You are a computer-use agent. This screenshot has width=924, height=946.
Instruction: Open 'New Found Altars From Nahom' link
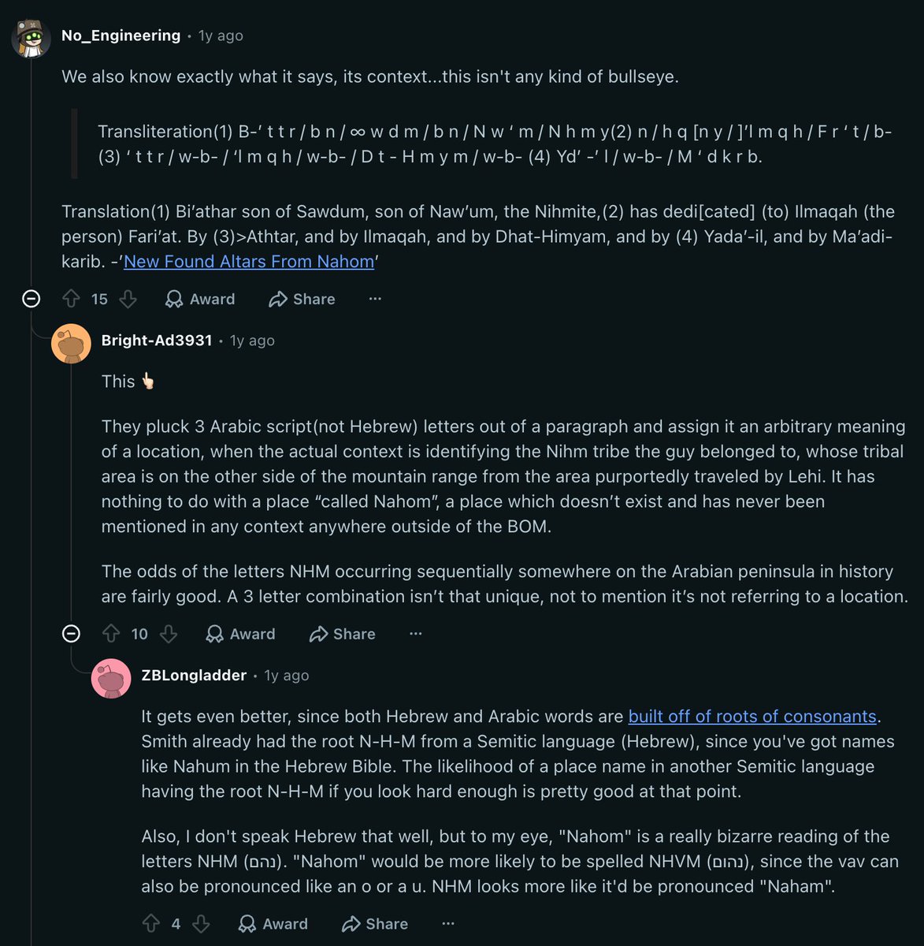click(x=249, y=262)
